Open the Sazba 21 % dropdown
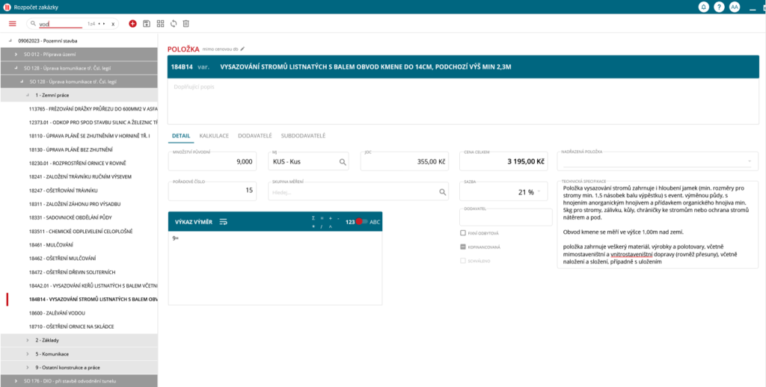The height and width of the screenshot is (387, 766). coord(539,192)
